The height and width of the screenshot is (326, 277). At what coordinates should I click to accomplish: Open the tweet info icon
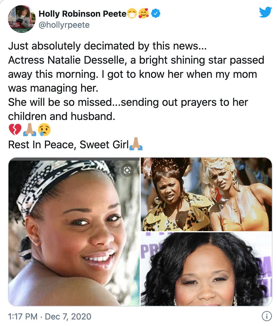tap(267, 316)
